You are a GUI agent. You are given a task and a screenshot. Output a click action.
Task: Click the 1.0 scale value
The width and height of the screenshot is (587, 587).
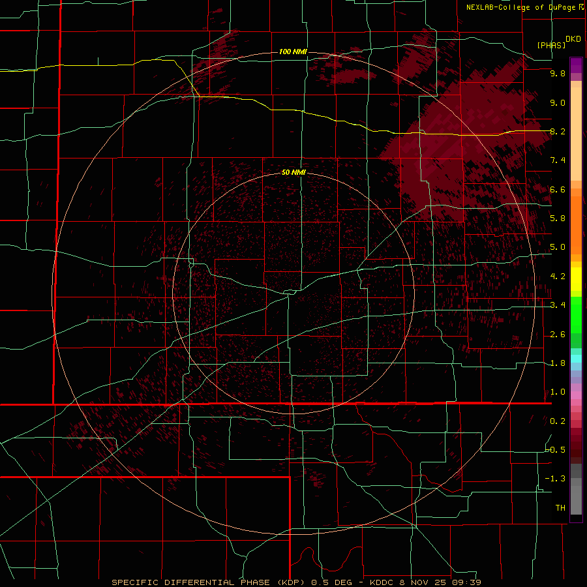click(558, 392)
